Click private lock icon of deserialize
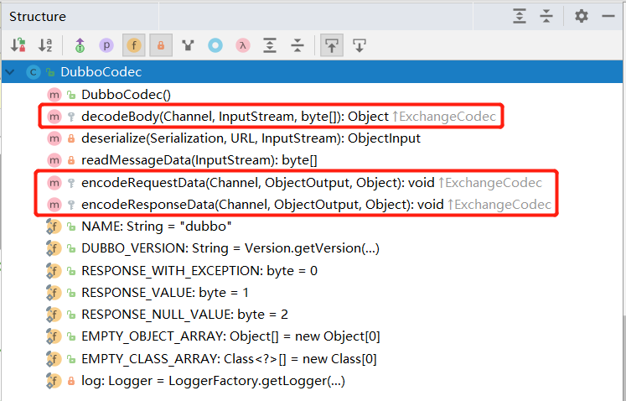626x401 pixels. coord(71,138)
